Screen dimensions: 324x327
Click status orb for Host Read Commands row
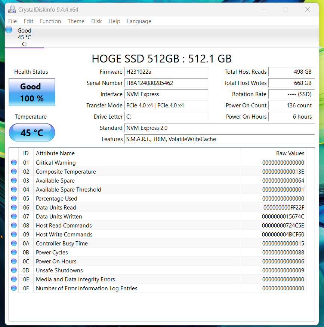(14, 225)
